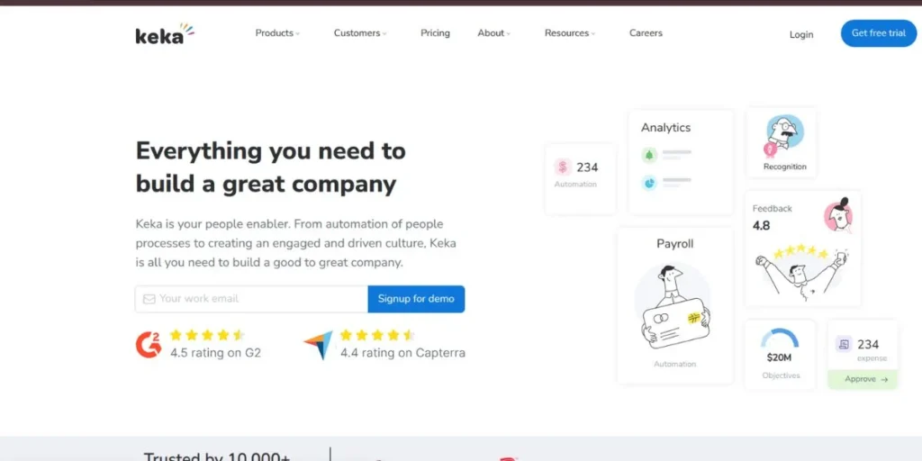Screen dimensions: 922x461
Task: Click the green bell icon in Analytics
Action: tap(649, 155)
